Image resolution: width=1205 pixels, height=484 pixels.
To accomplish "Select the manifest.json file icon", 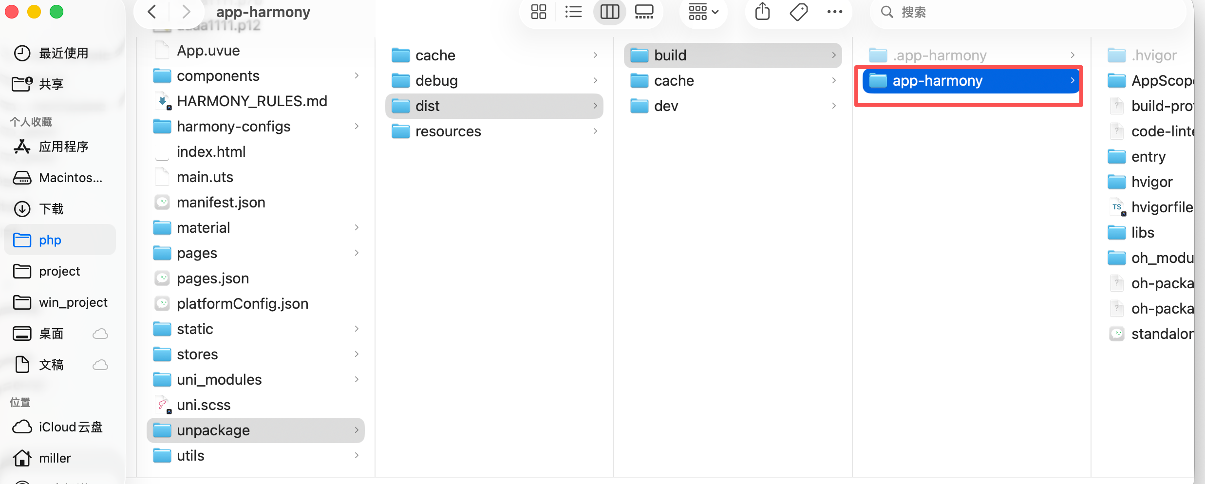I will click(162, 202).
